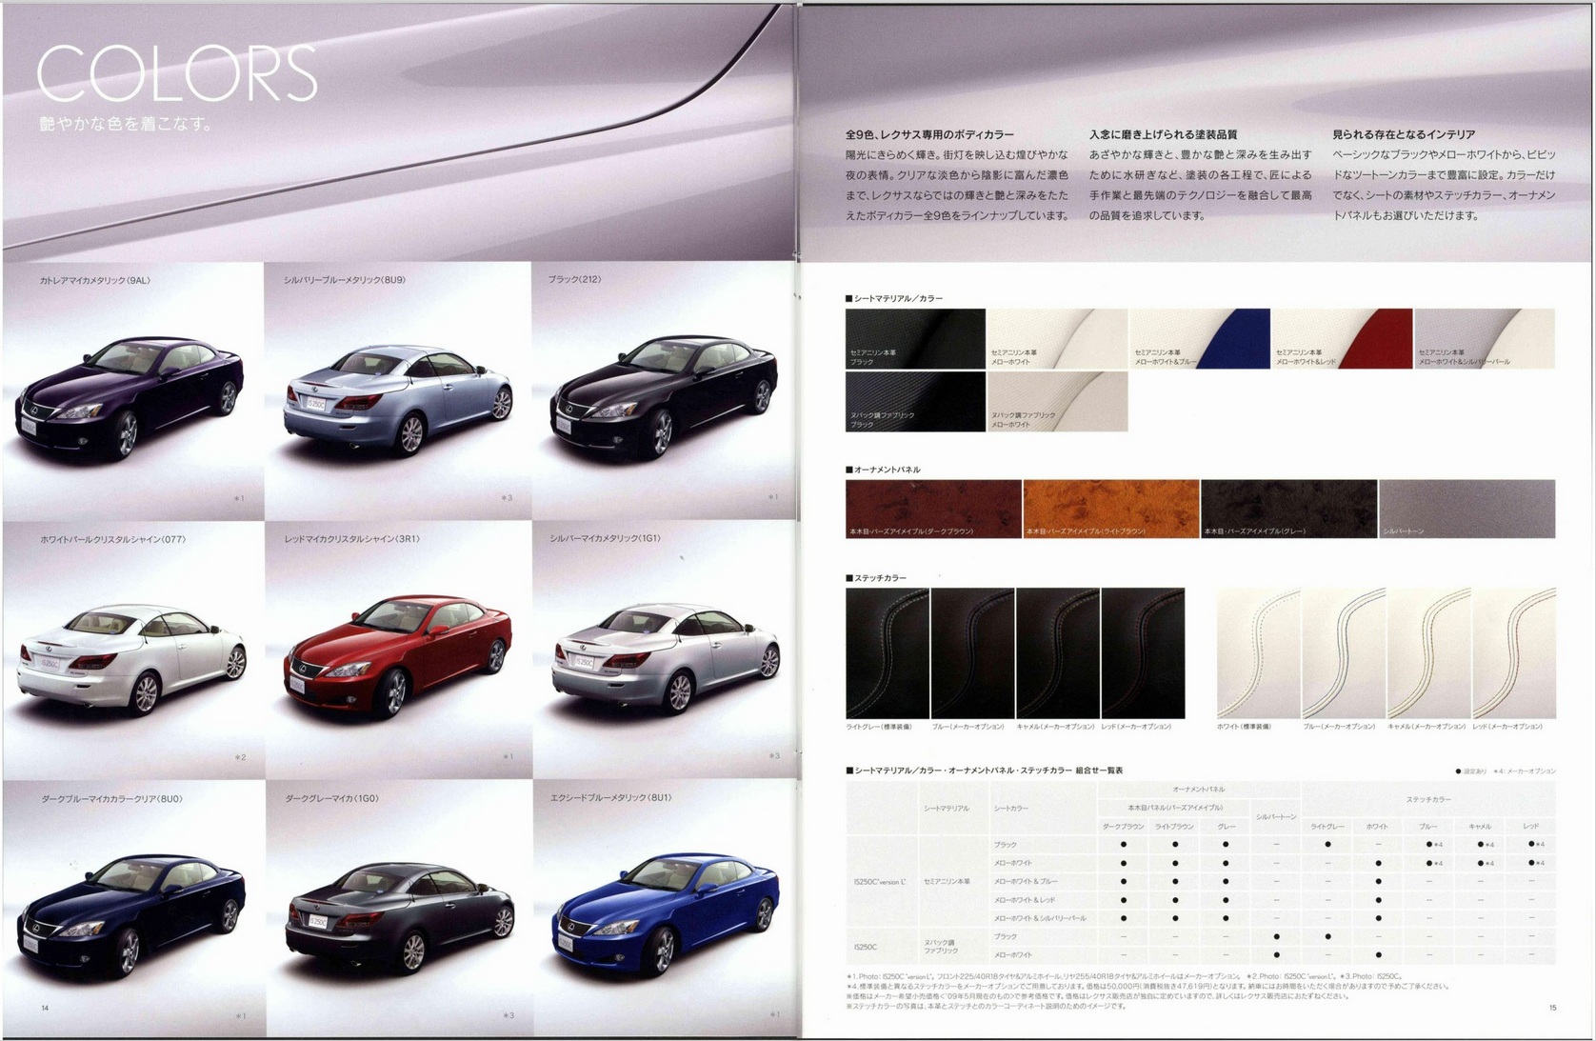Click the ステッチカラー section heading
The height and width of the screenshot is (1041, 1596).
click(877, 578)
